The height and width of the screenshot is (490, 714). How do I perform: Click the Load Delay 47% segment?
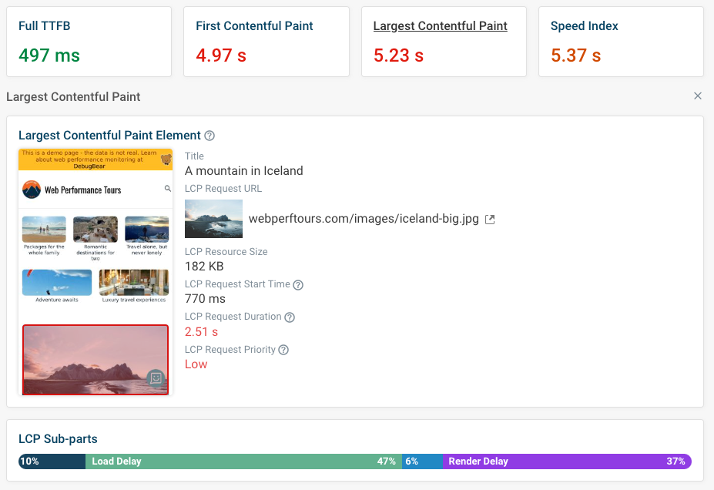(x=243, y=461)
